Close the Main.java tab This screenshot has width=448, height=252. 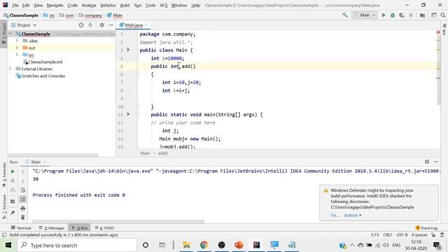(146, 25)
